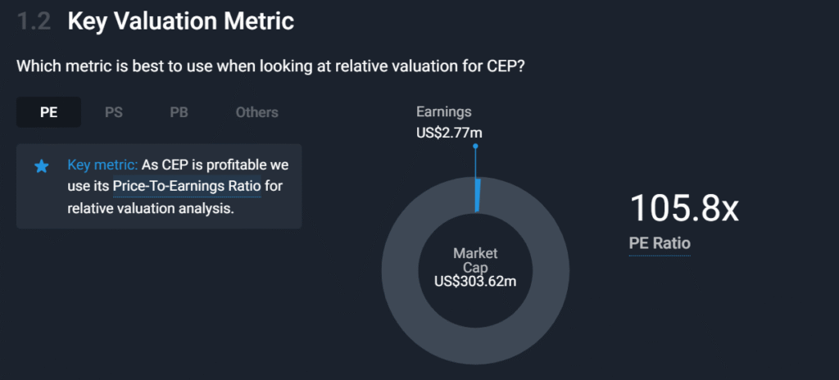
Task: Click the small dot above earnings line
Action: coord(475,147)
